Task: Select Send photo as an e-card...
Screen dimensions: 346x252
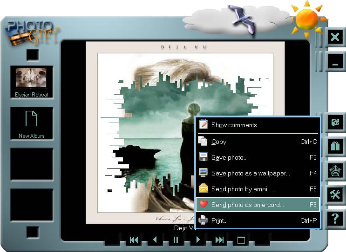Action: (x=258, y=205)
